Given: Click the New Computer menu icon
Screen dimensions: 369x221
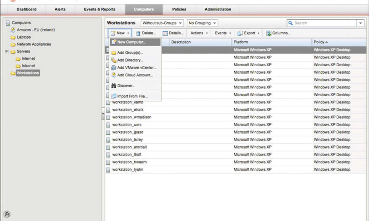Looking at the screenshot, I should [114, 42].
